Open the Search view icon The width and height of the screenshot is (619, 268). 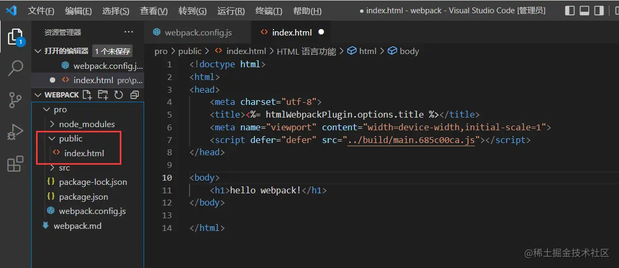(15, 68)
